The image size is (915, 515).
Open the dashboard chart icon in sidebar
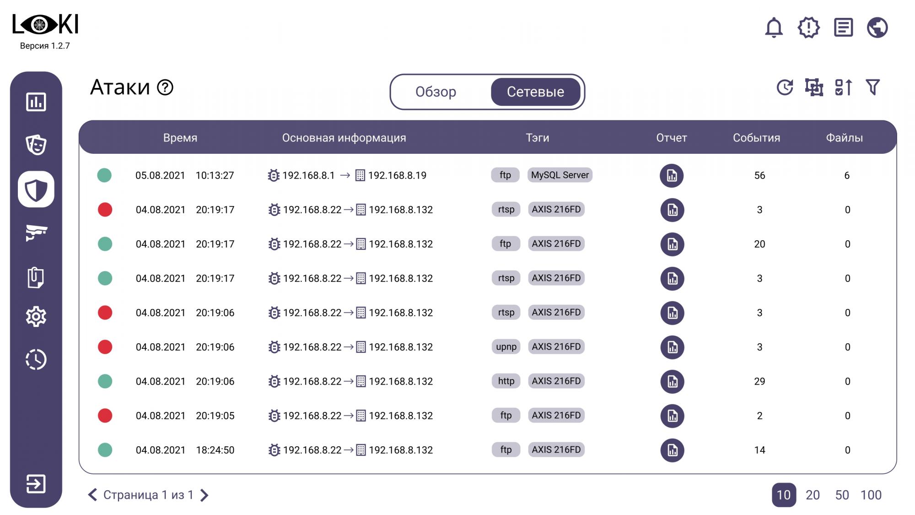(36, 102)
